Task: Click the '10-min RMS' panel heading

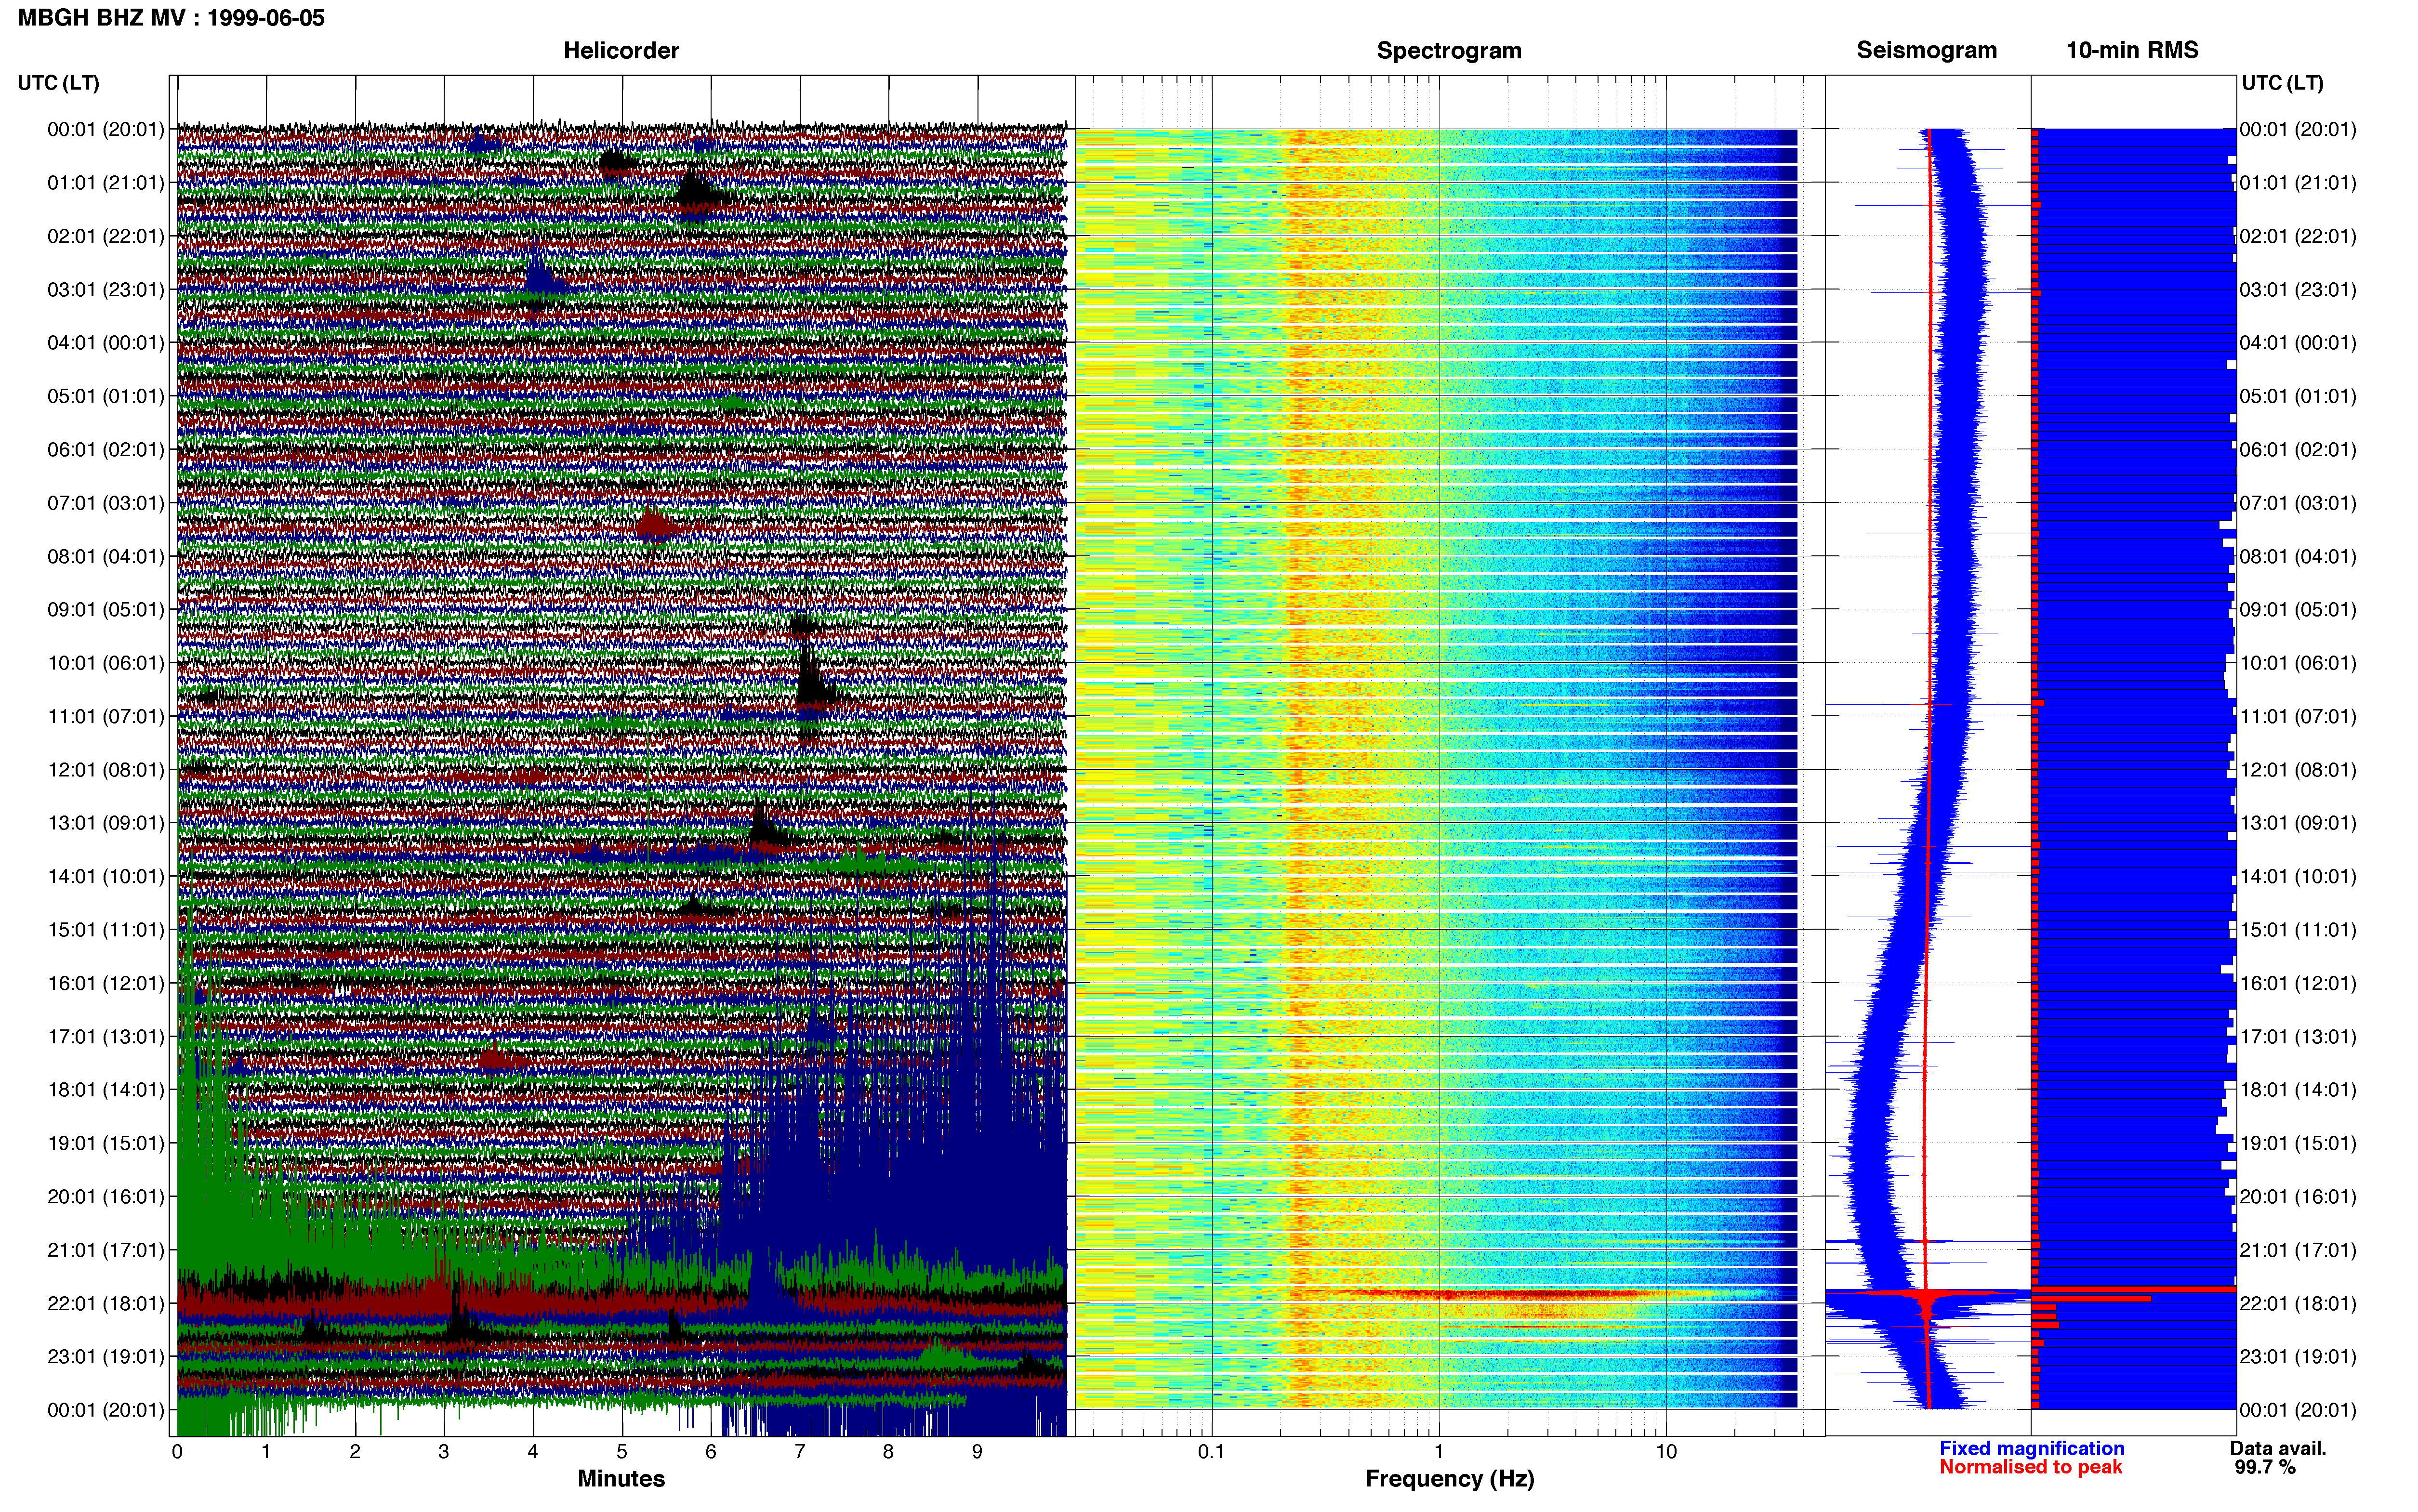Action: point(2132,50)
